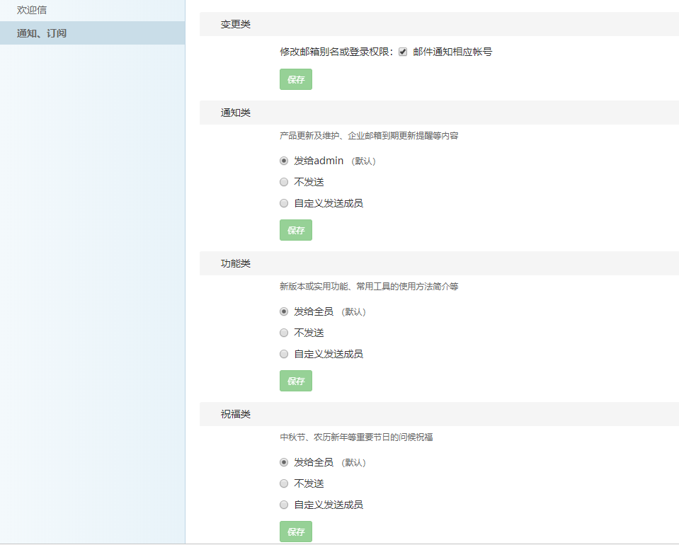The height and width of the screenshot is (545, 679).
Task: Select 自定义发送成员 radio under 通知类
Action: pos(284,204)
